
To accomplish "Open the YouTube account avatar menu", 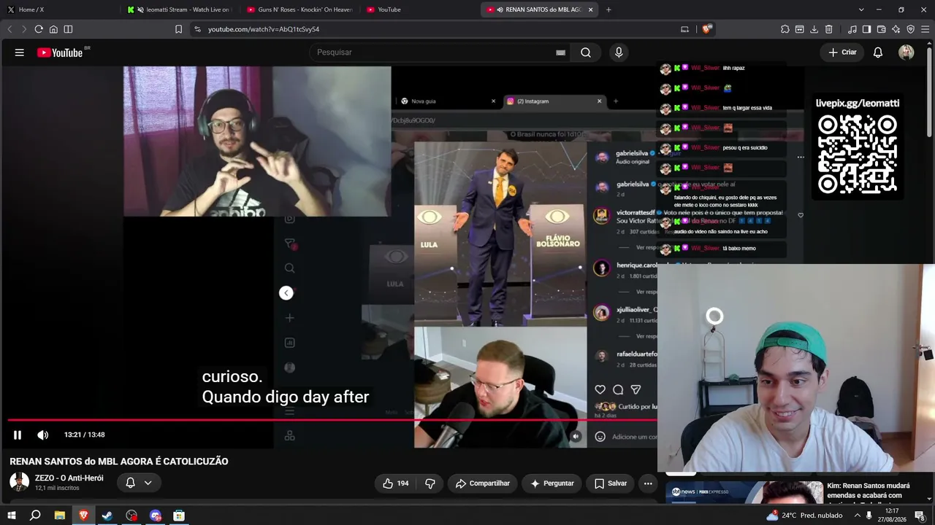I will coord(907,52).
